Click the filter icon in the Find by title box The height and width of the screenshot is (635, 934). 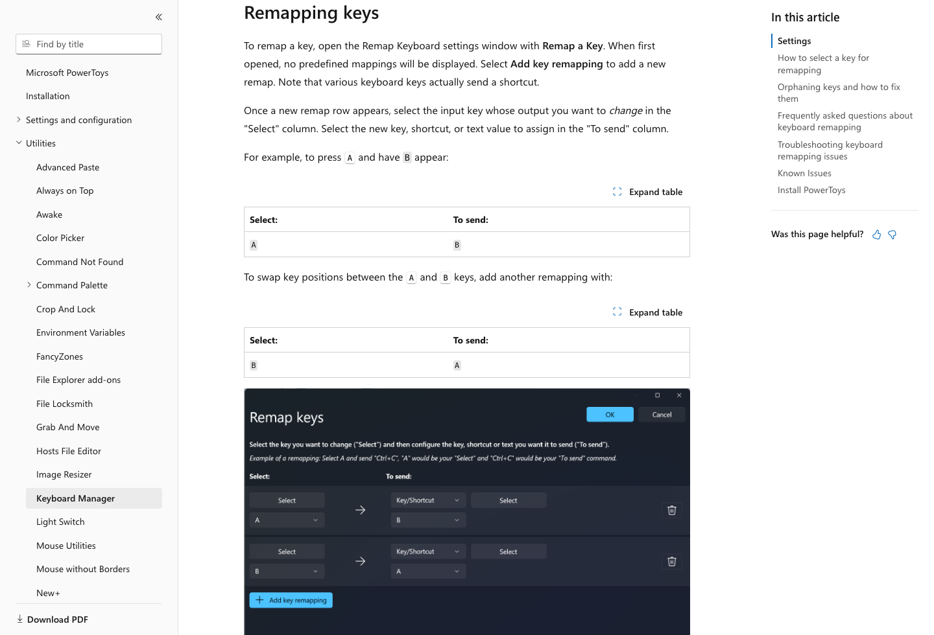pyautogui.click(x=26, y=44)
